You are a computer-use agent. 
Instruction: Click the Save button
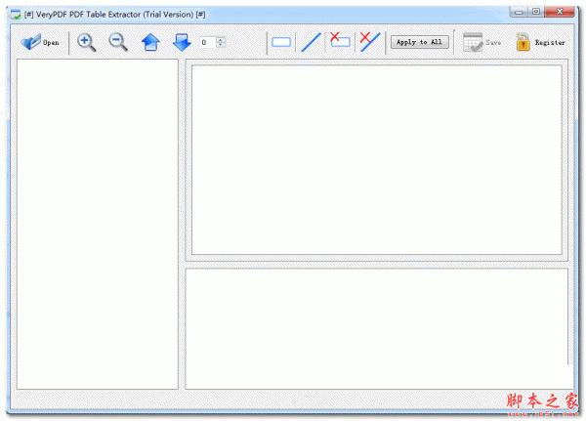coord(481,42)
